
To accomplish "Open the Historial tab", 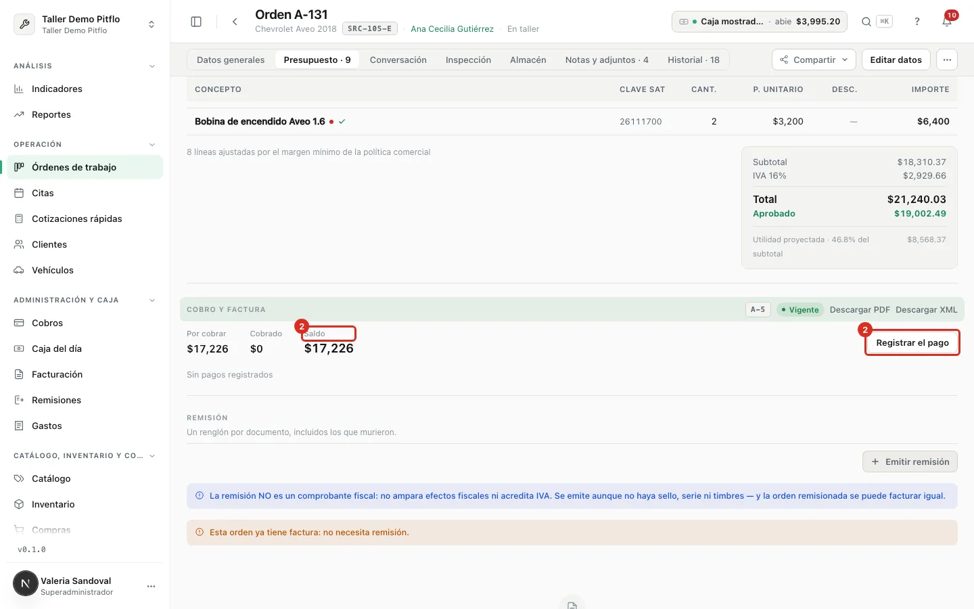I will 693,60.
